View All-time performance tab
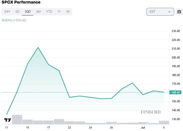This screenshot has height=131, width=183. coord(68,12)
